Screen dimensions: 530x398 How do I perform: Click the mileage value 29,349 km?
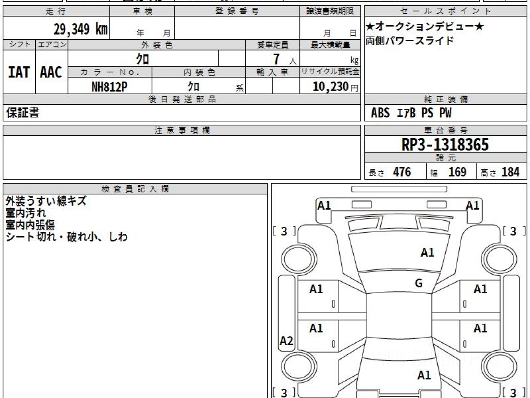(81, 29)
